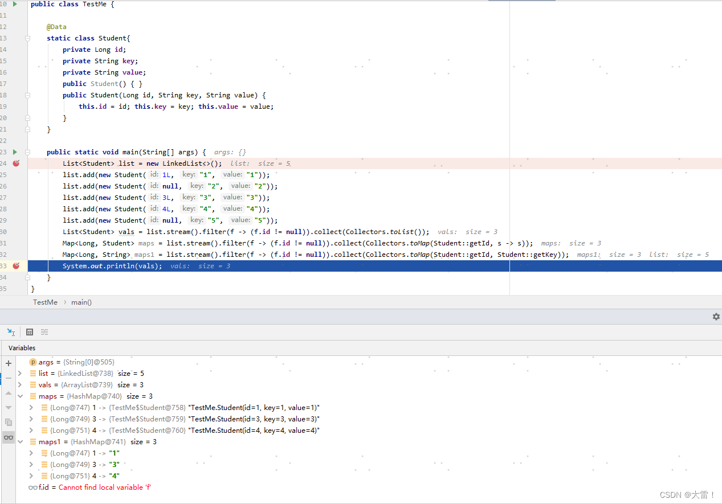Toggle the Show Watches glasses button
The height and width of the screenshot is (504, 722).
click(x=8, y=437)
